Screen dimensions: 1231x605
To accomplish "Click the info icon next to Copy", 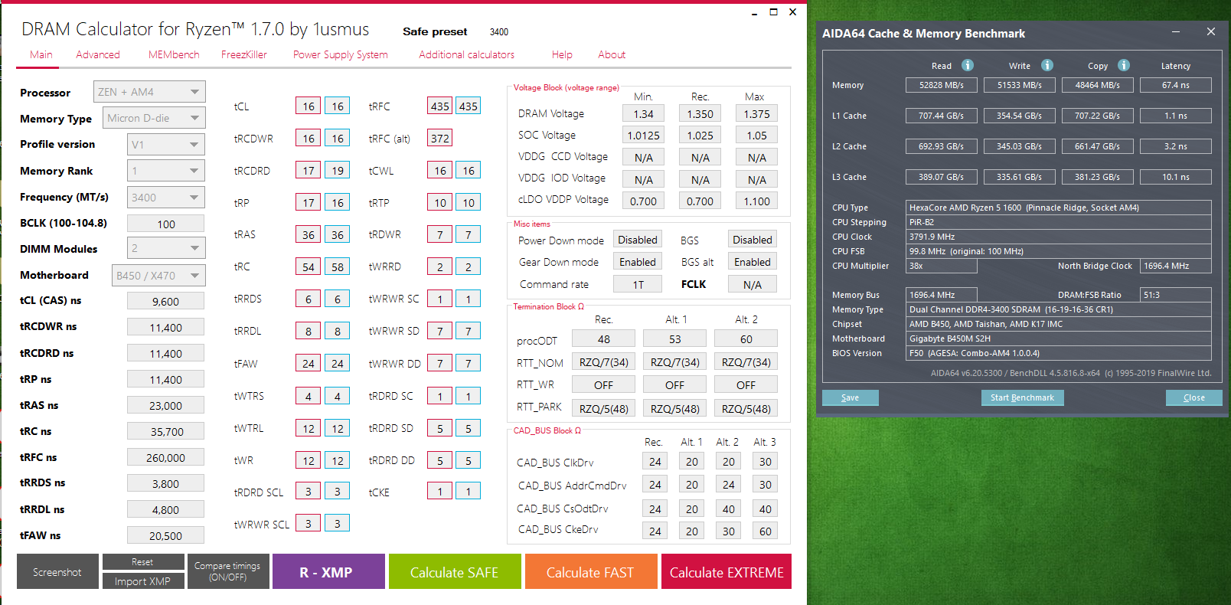I will 1124,65.
